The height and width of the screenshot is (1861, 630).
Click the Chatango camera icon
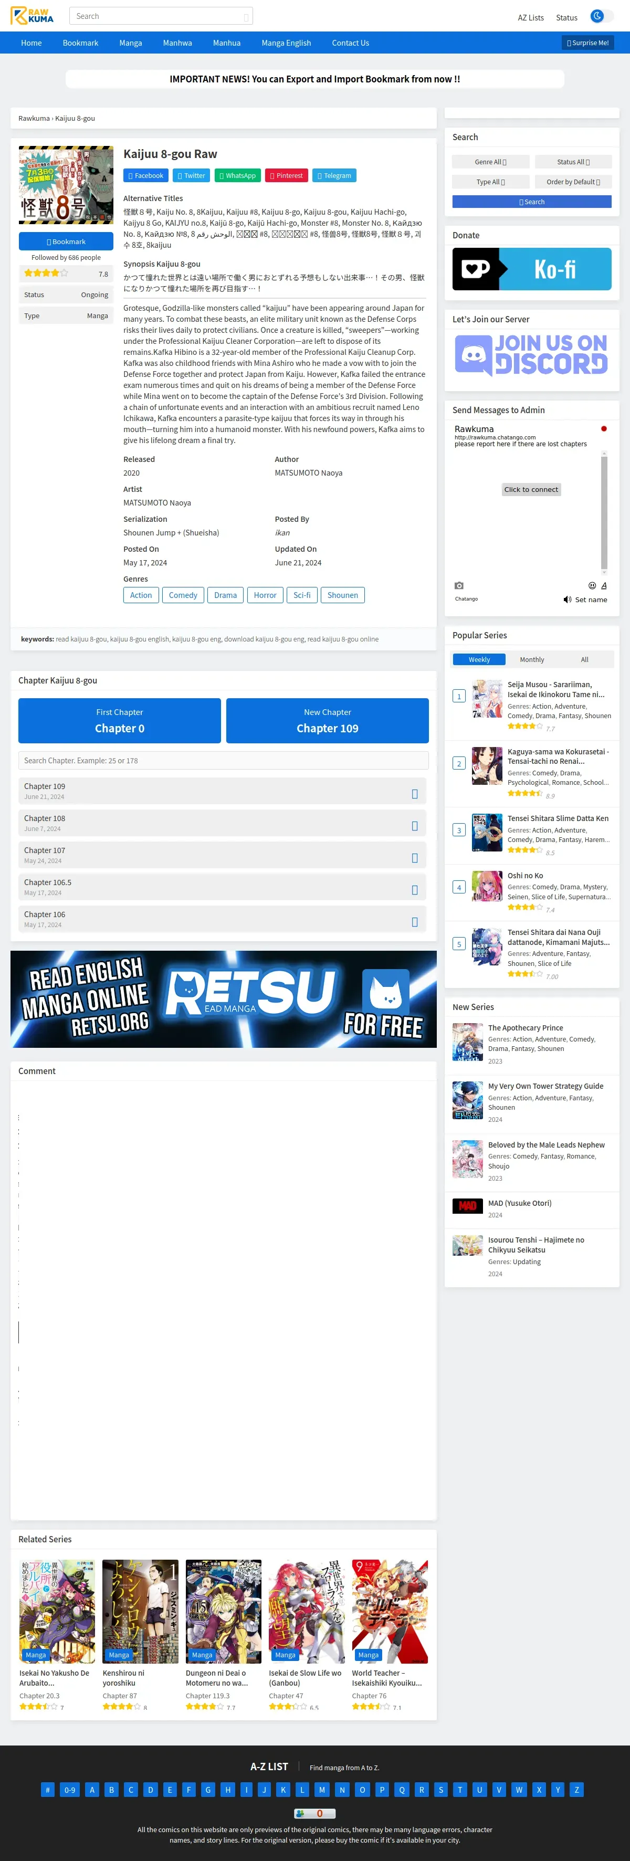[459, 585]
